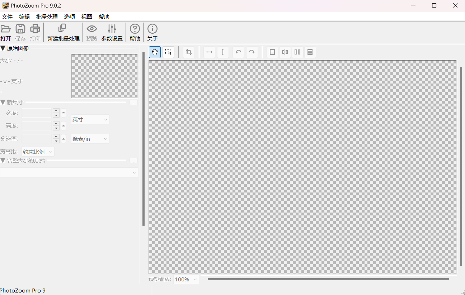Click the original image thumbnail

(x=105, y=76)
